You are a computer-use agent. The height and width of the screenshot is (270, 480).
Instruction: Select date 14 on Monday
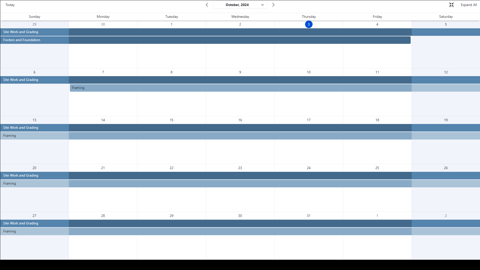tap(103, 120)
